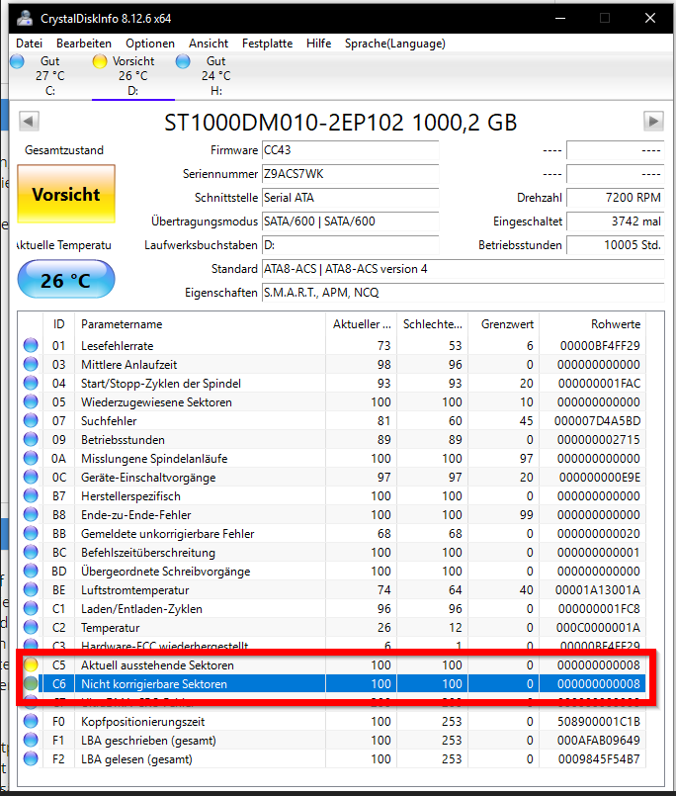The image size is (676, 796).
Task: Click the Übertragungsmodus field SATA/600
Action: coord(350,221)
